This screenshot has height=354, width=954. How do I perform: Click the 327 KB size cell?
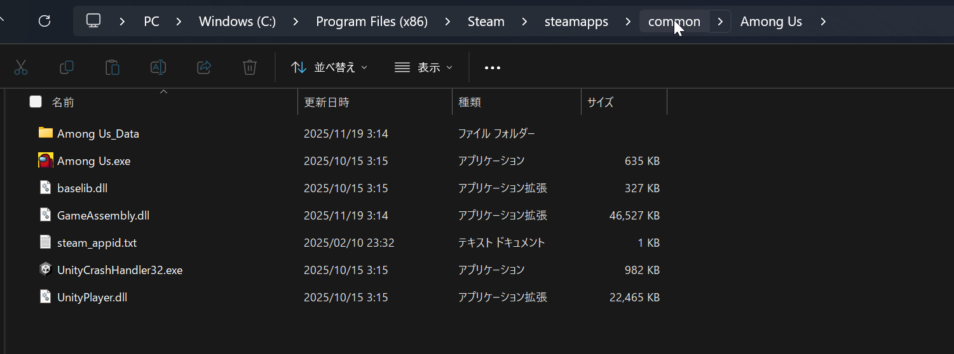(642, 188)
